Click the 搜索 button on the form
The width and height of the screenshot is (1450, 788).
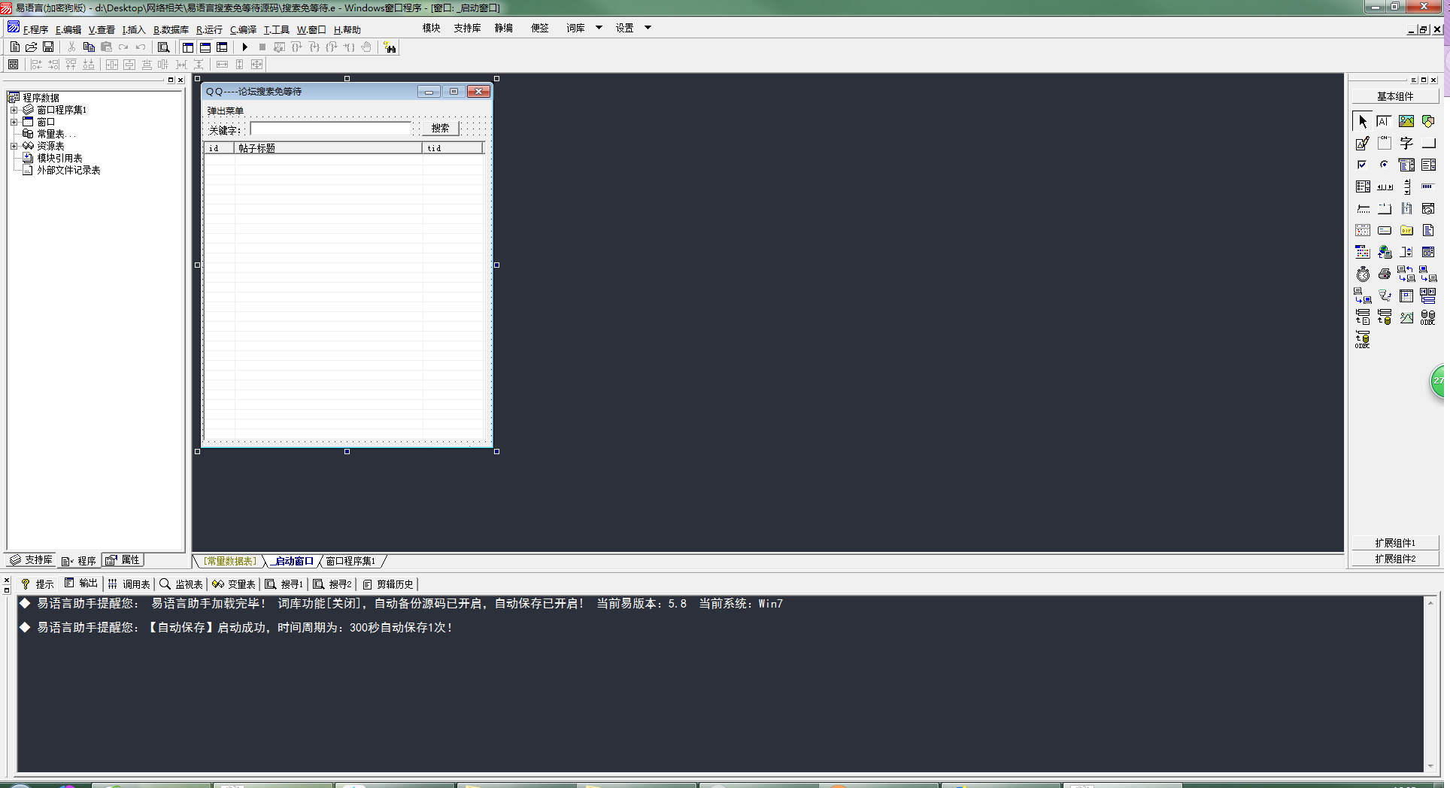pyautogui.click(x=440, y=129)
